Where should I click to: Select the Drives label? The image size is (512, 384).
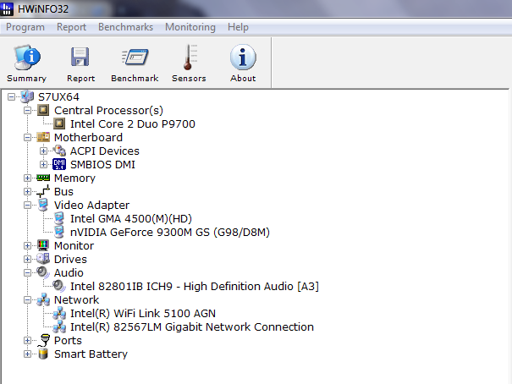tap(70, 260)
